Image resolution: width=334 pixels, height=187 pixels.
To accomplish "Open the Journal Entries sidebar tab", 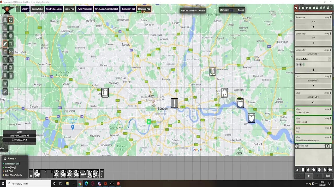I will (x=313, y=8).
